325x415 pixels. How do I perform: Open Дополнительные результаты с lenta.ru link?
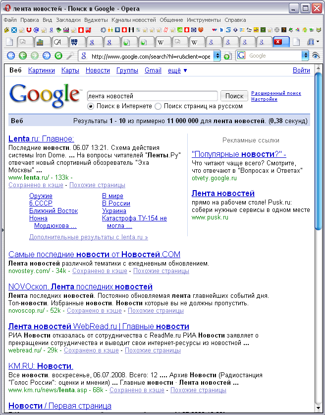point(89,237)
